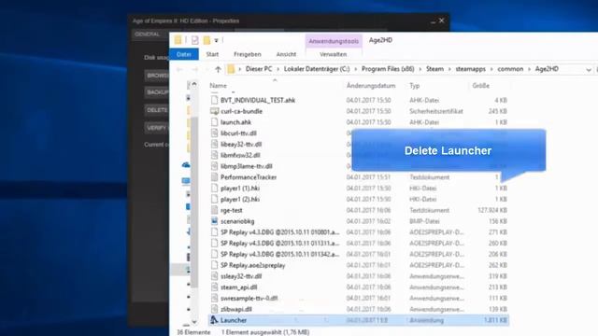Image resolution: width=598 pixels, height=336 pixels.
Task: Click the Dieser PC monitor icon in navigation pane
Action: pyautogui.click(x=186, y=181)
